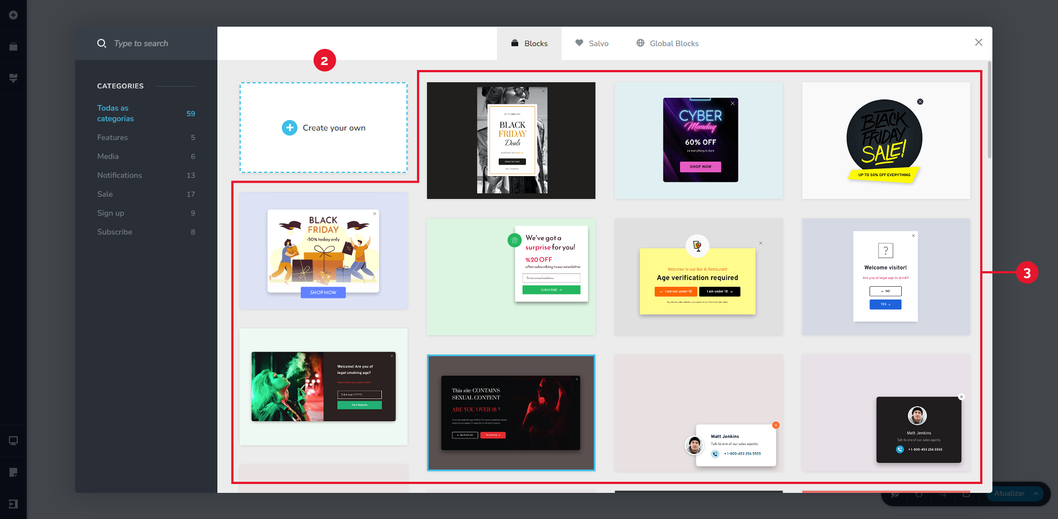
Task: Pick the Cyber Monday 60% OFF popup template
Action: point(699,141)
